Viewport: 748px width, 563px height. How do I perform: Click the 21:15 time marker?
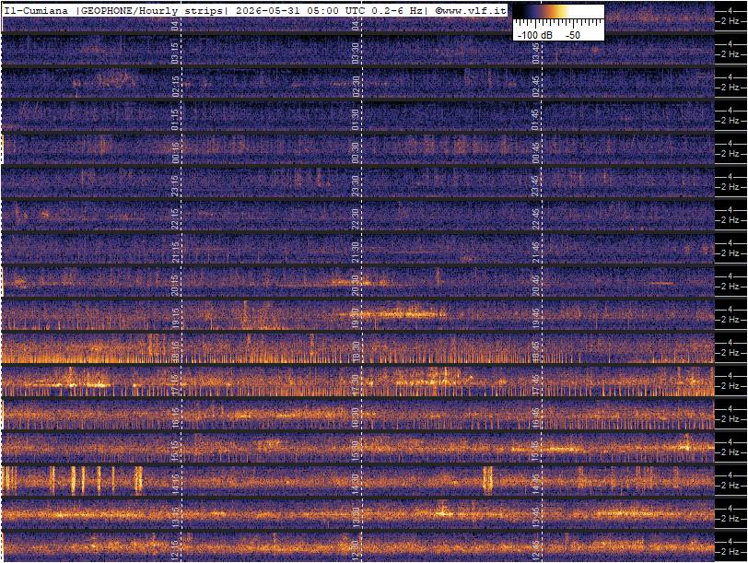[x=175, y=252]
